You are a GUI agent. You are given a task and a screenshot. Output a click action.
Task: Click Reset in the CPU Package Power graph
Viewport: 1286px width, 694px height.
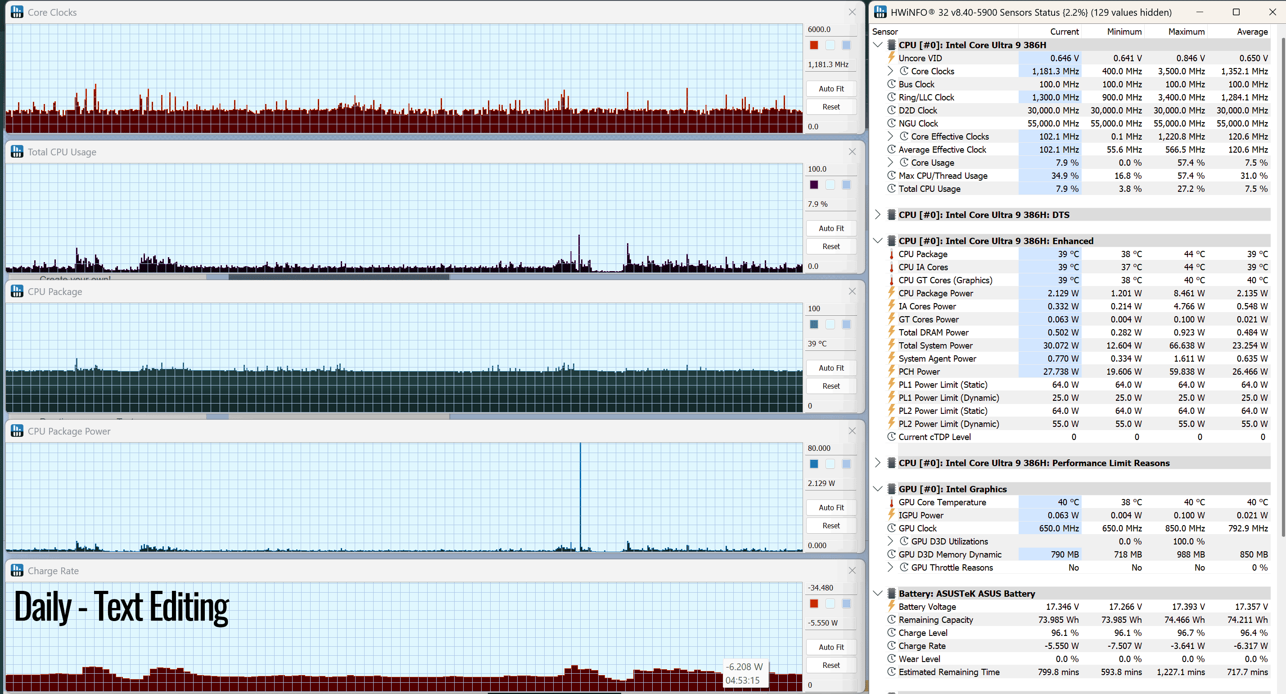pyautogui.click(x=831, y=526)
